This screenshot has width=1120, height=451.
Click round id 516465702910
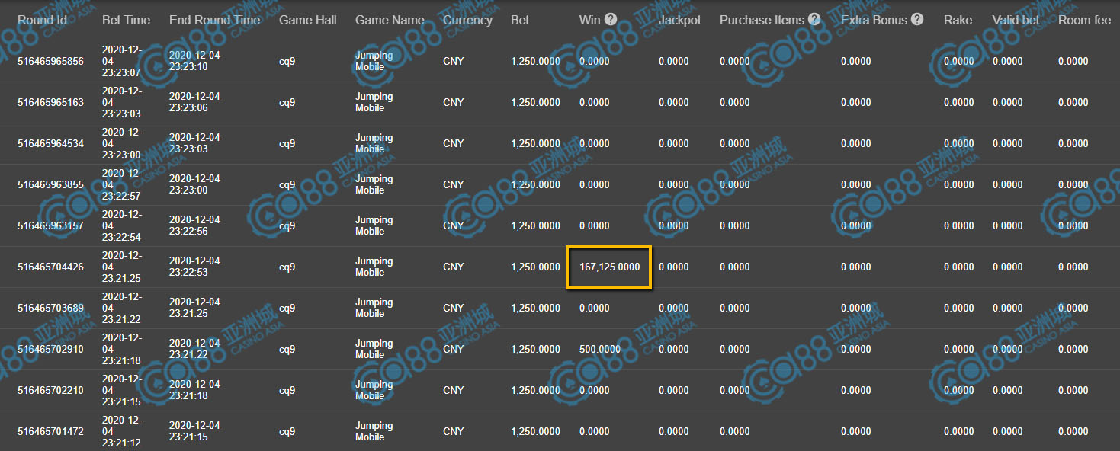pyautogui.click(x=50, y=350)
